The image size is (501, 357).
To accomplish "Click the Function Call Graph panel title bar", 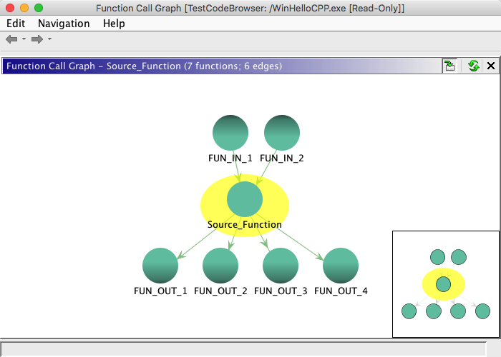I will point(215,66).
